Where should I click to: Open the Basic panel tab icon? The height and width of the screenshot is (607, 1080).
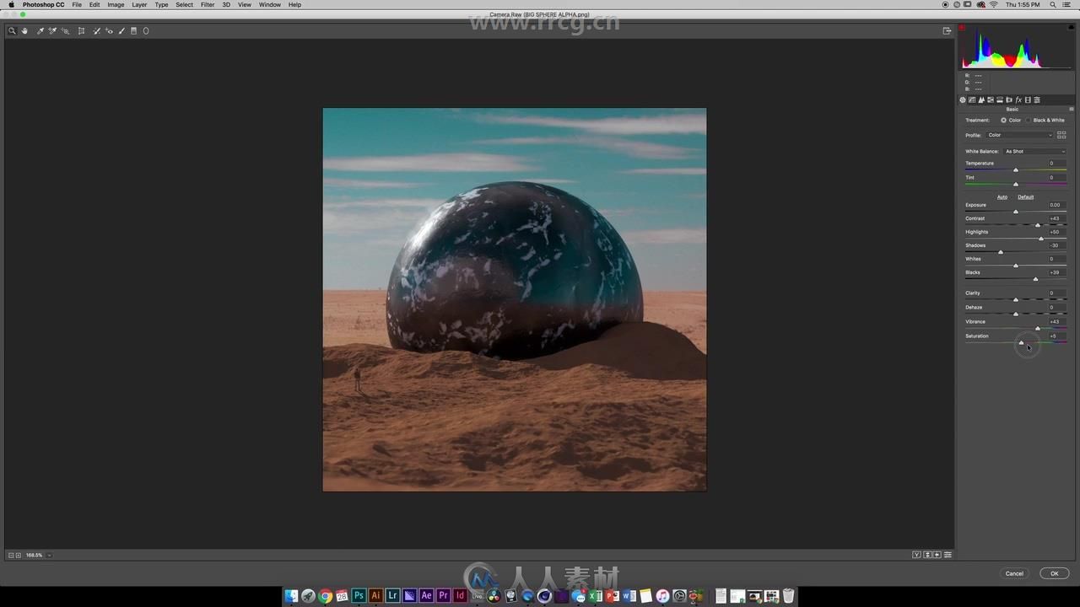coord(963,99)
